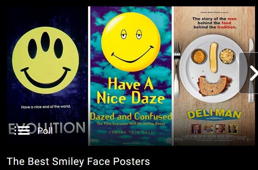
Task: Click the Poll label text
Action: click(45, 131)
